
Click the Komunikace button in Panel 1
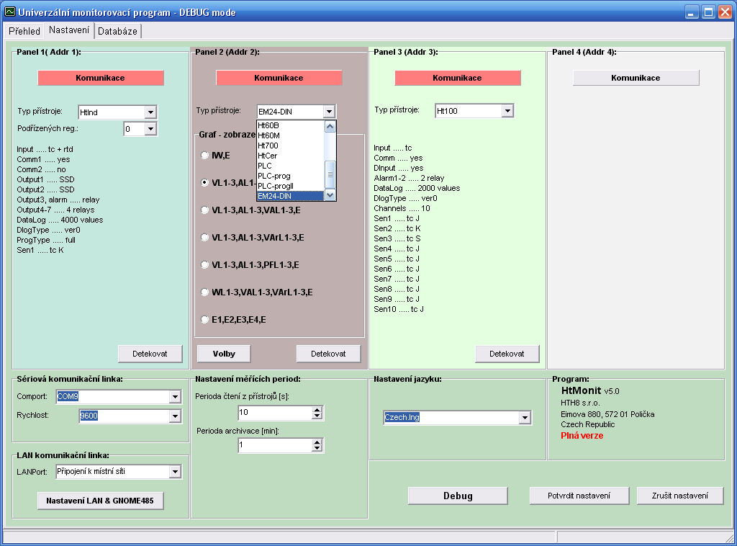pos(101,78)
